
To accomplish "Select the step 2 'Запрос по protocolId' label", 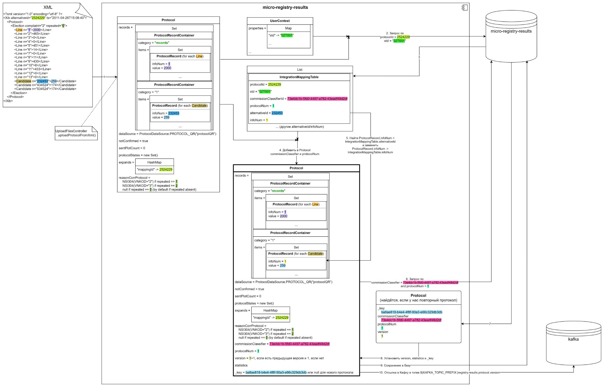I will coord(395,37).
